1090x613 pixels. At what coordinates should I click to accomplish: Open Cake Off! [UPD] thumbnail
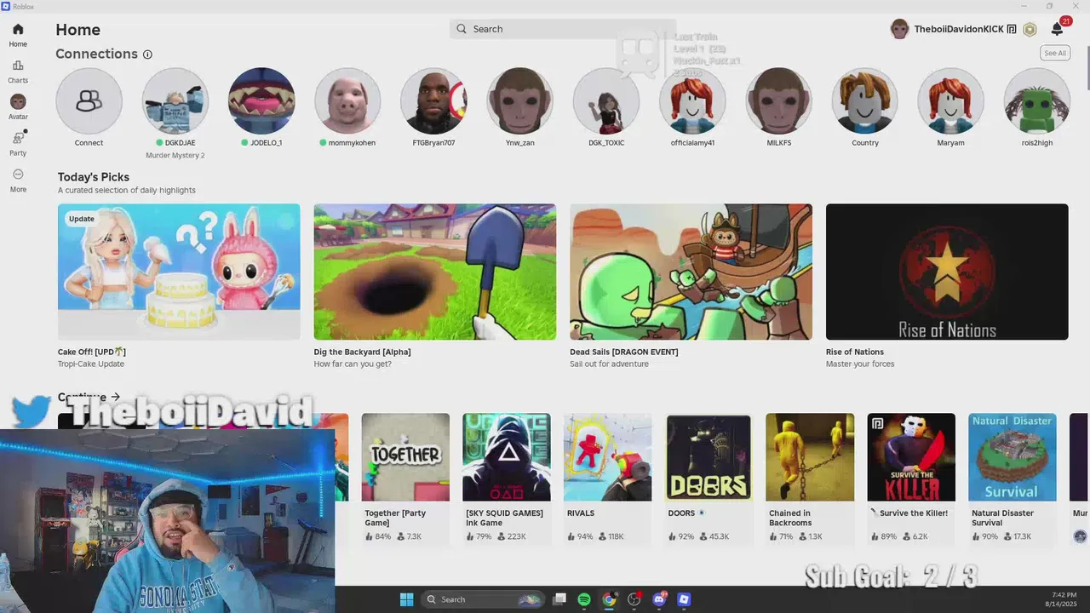pyautogui.click(x=179, y=272)
